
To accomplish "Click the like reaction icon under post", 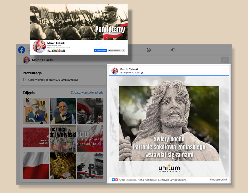I will (x=113, y=180).
